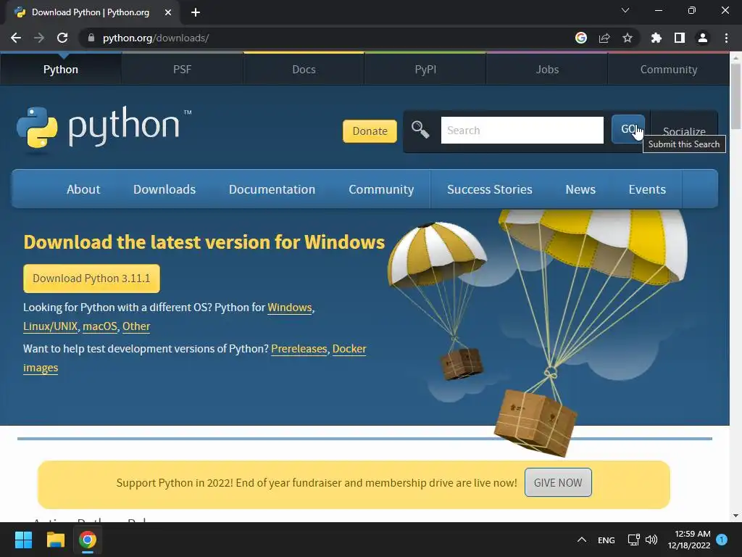Open the network icon in the tray
Screen dimensions: 742x557
tap(633, 540)
